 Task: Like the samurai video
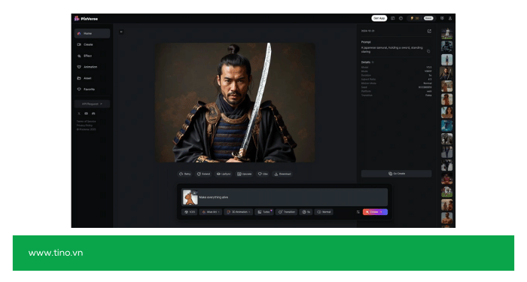(x=263, y=174)
